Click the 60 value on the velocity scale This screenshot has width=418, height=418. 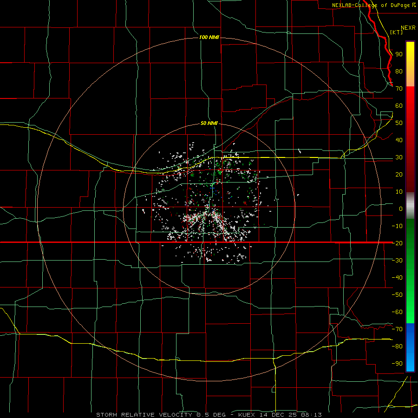[399, 106]
